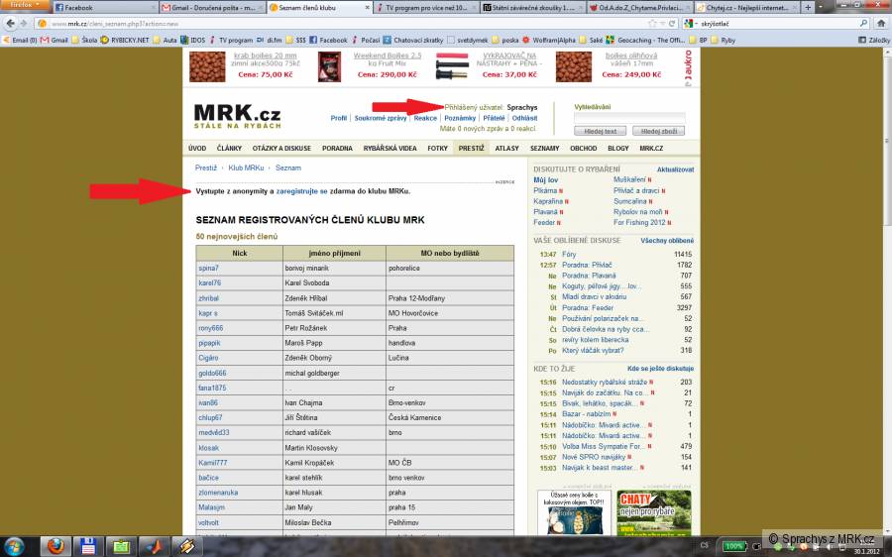Open the RYBICKY.NET bookmark

coord(125,40)
